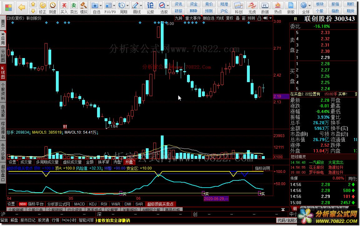
Task: Toggle the 预测 option in chart header
Action: [x=251, y=18]
